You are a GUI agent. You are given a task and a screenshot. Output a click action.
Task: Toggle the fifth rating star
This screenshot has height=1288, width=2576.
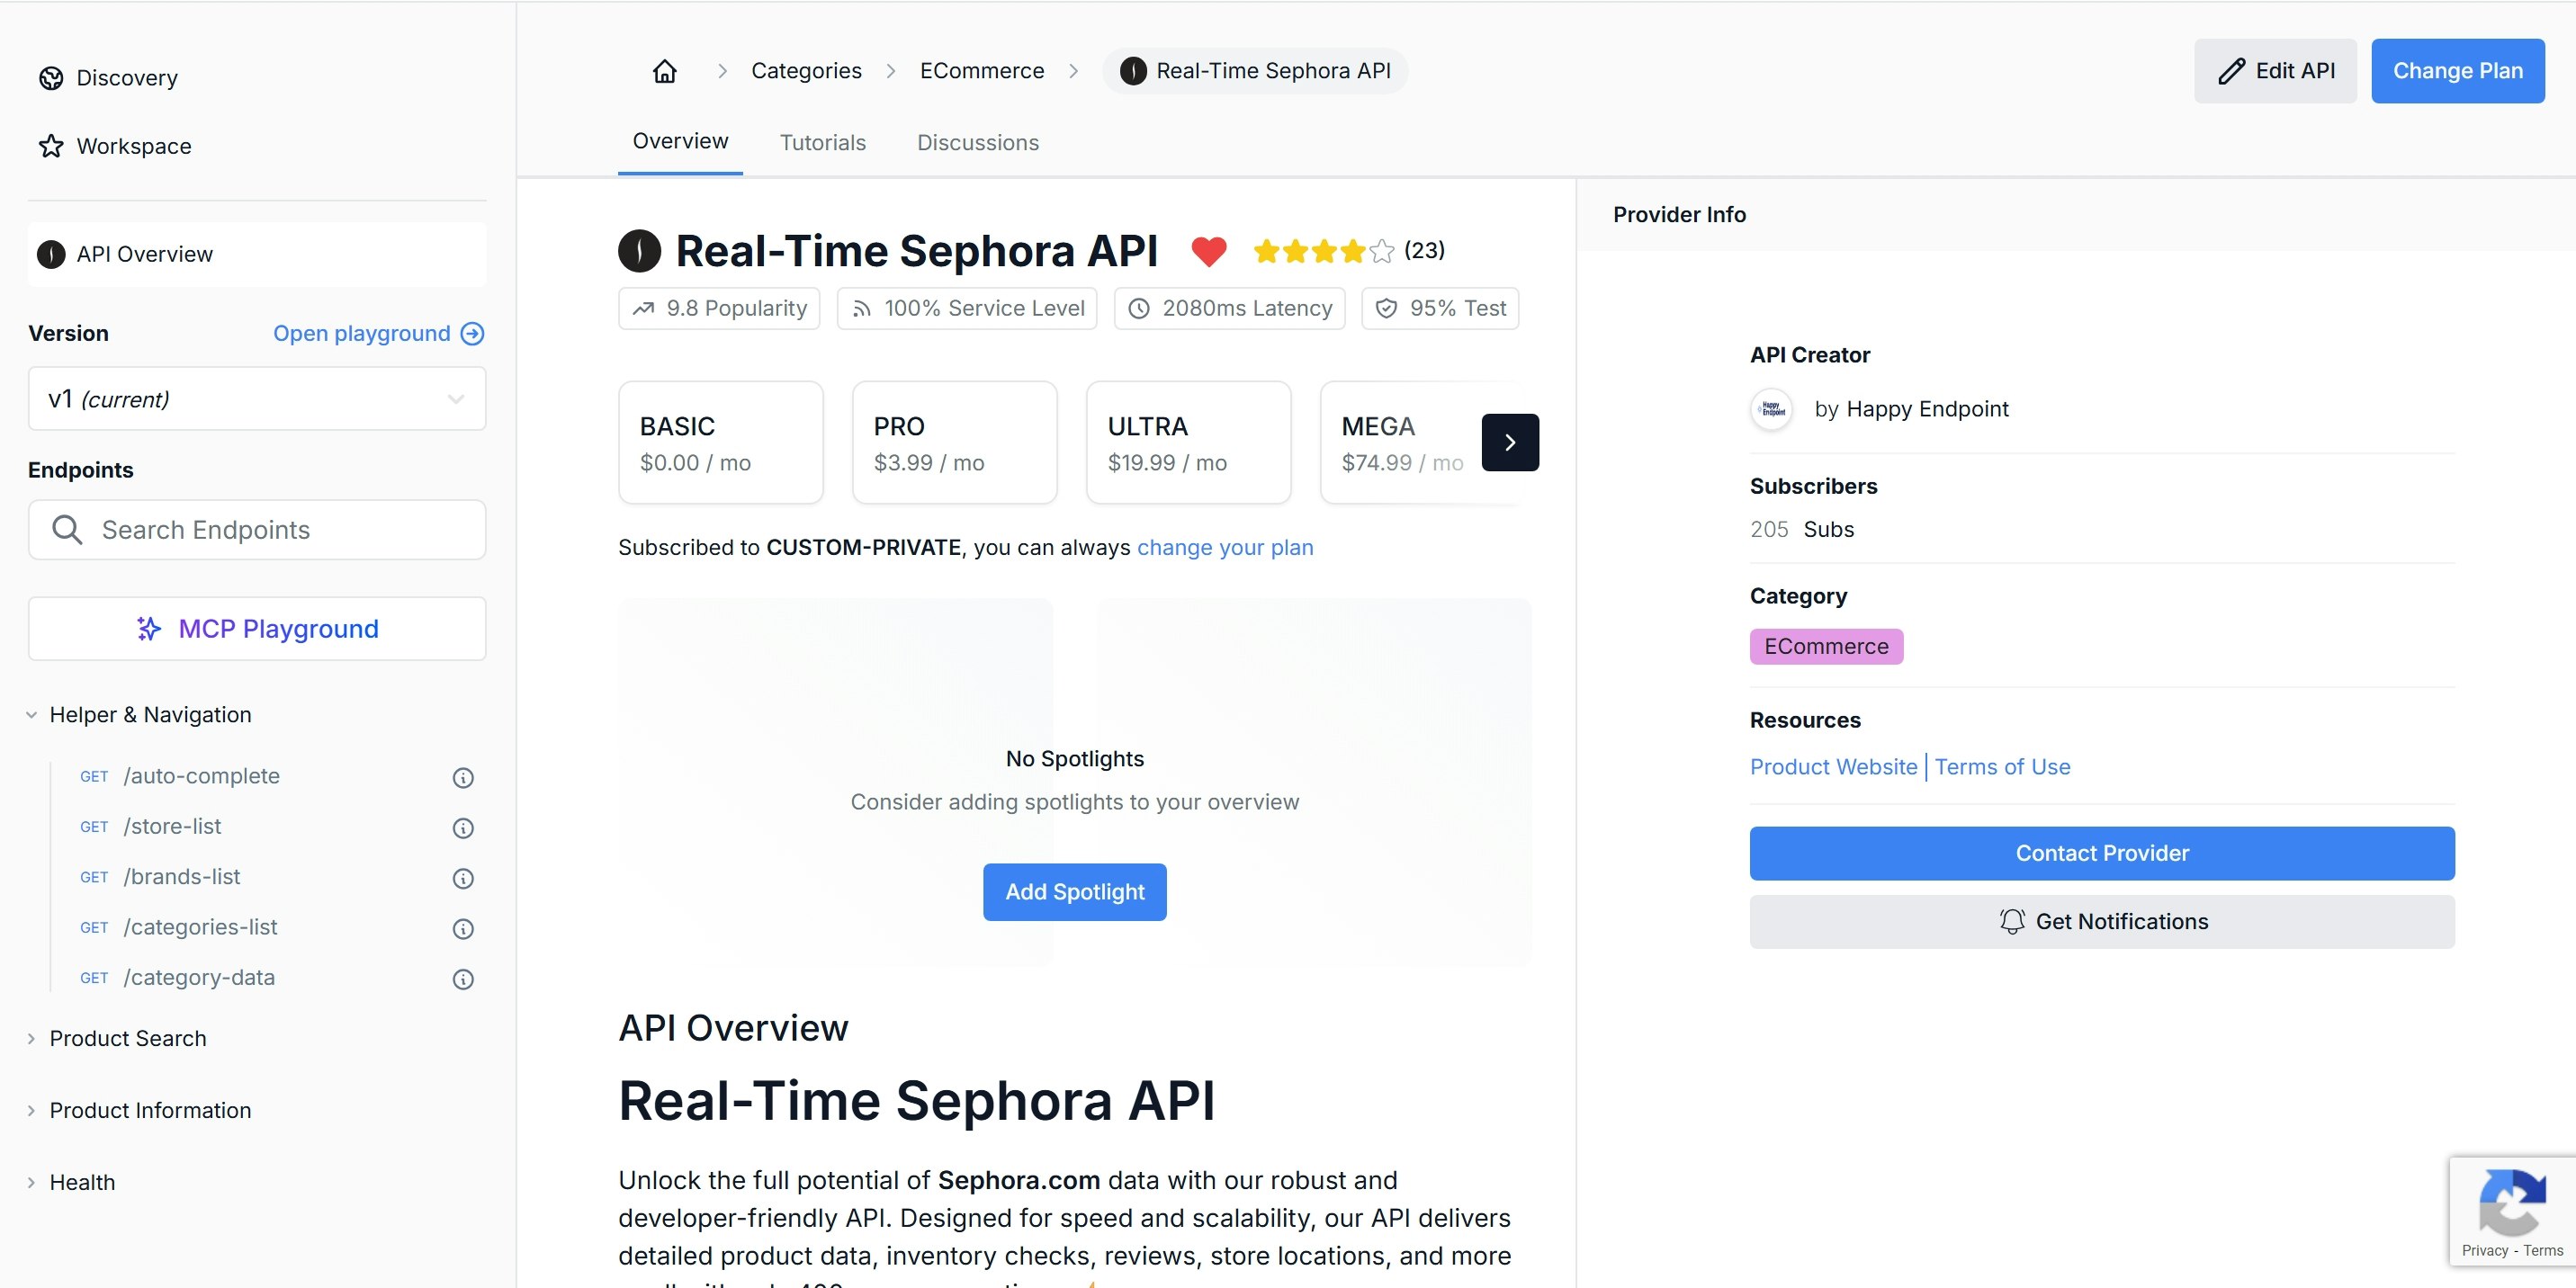pyautogui.click(x=1380, y=251)
